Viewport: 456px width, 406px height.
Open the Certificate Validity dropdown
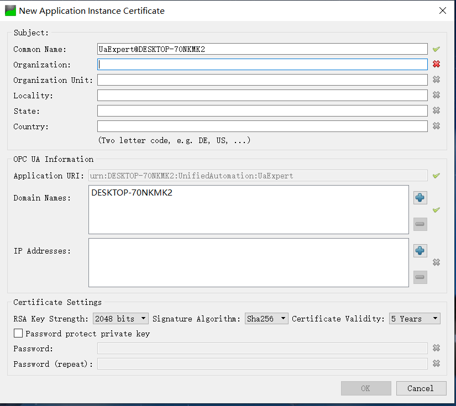pyautogui.click(x=415, y=319)
